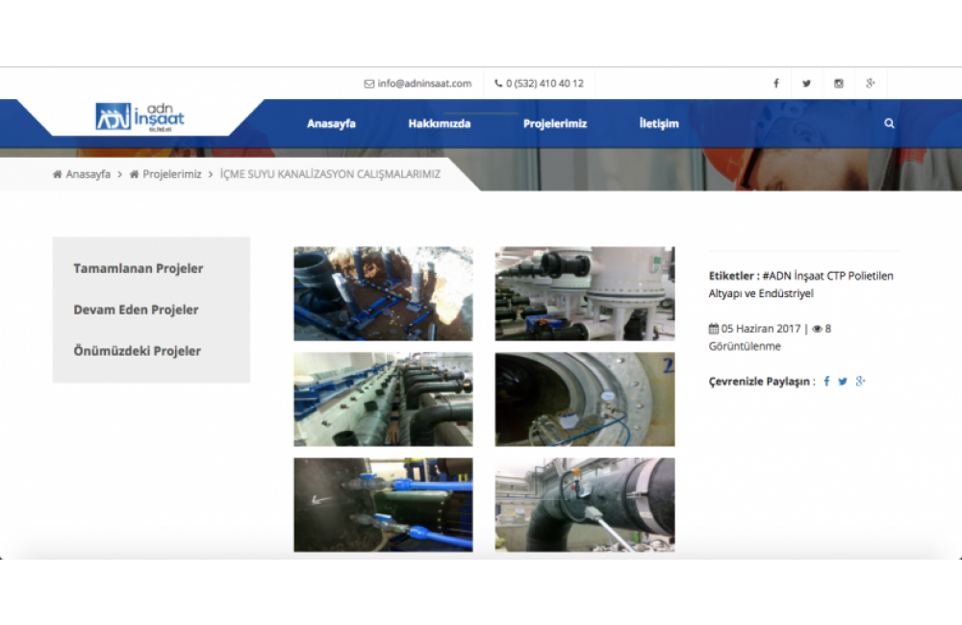The height and width of the screenshot is (625, 962).
Task: Open Önümüzdeki Projeler in sidebar
Action: point(138,352)
